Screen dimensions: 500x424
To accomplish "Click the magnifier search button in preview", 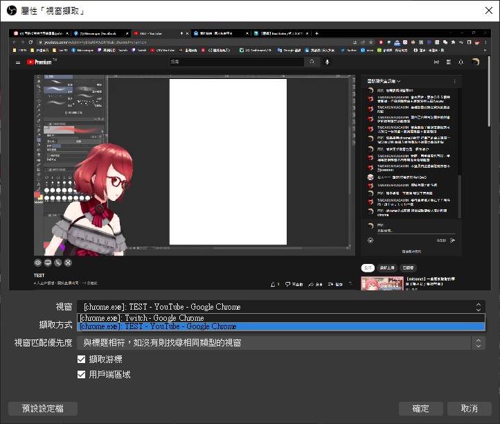I will pos(312,62).
